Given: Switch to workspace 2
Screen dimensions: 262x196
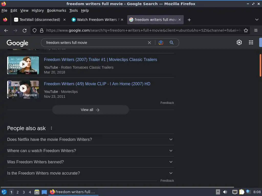Looking at the screenshot, I should [18, 192].
